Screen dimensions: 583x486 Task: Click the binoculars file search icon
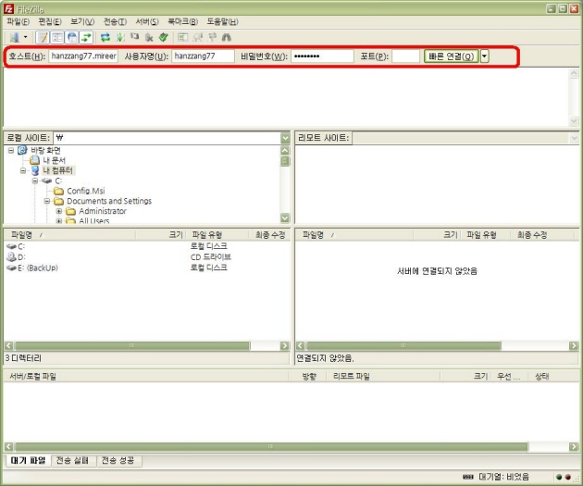click(227, 37)
